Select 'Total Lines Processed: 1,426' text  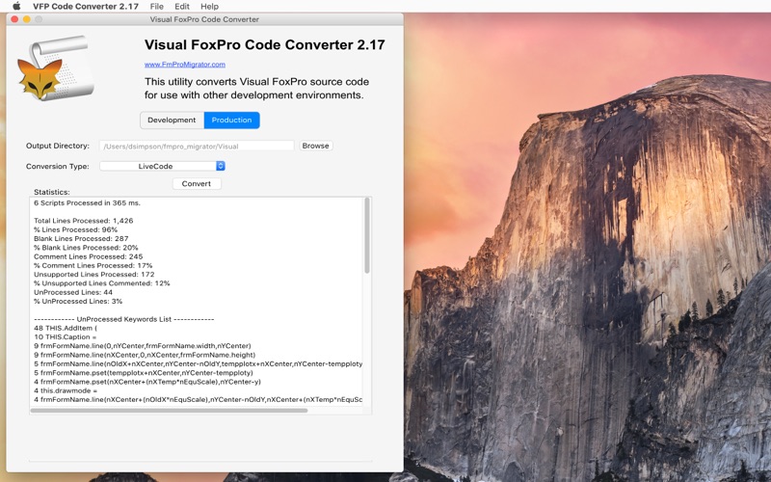(x=84, y=221)
